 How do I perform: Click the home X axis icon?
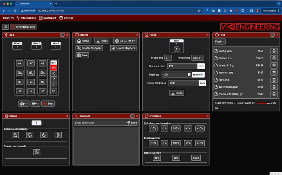click(x=20, y=72)
